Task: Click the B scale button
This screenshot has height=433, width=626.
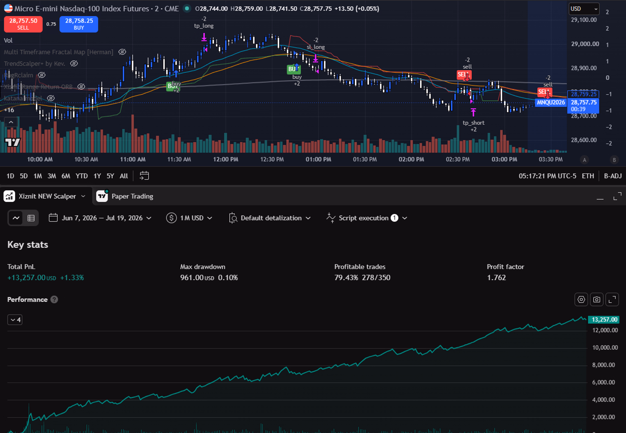Action: coord(614,160)
